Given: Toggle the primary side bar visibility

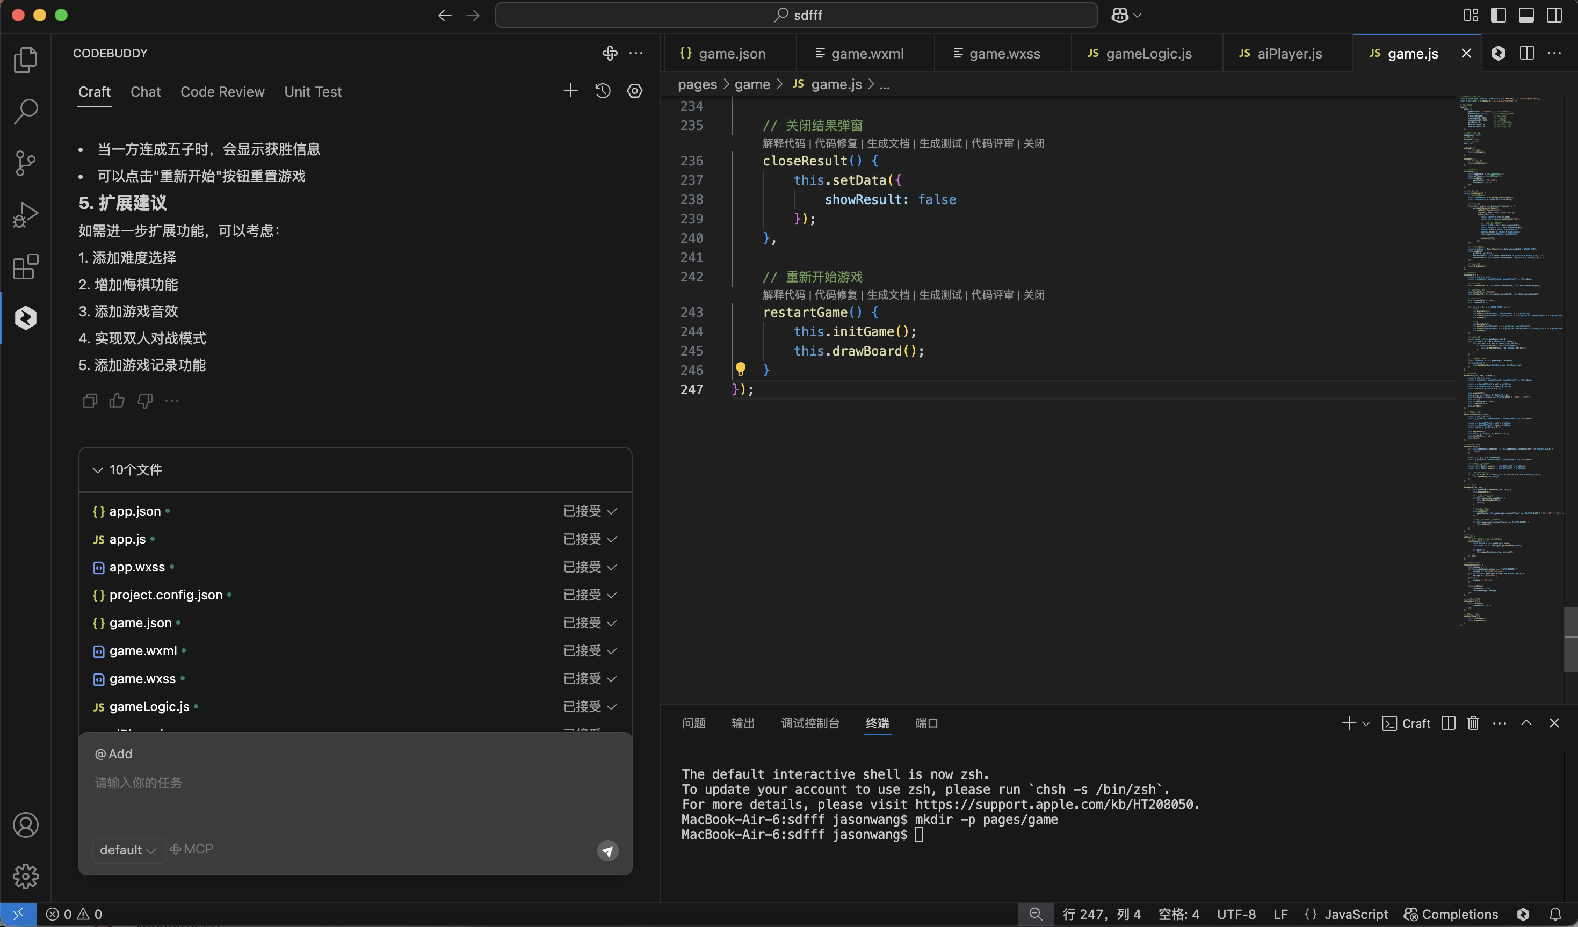Looking at the screenshot, I should (x=1499, y=15).
